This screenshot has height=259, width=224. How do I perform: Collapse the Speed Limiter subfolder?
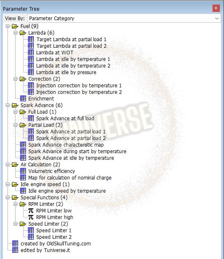[x=15, y=224]
